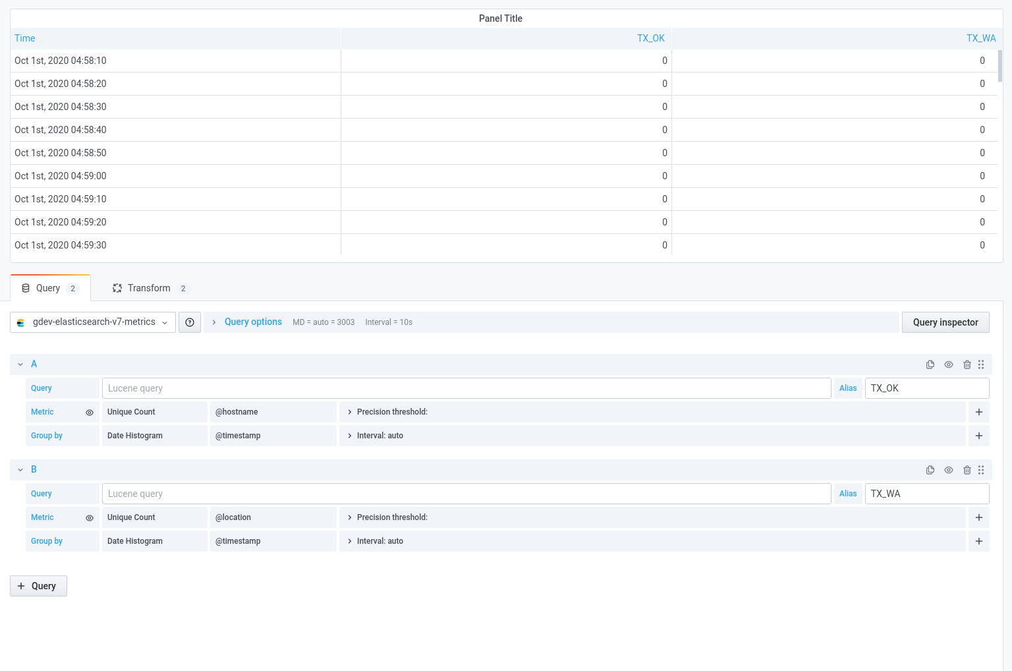
Task: Open the Query inspector
Action: [x=945, y=322]
